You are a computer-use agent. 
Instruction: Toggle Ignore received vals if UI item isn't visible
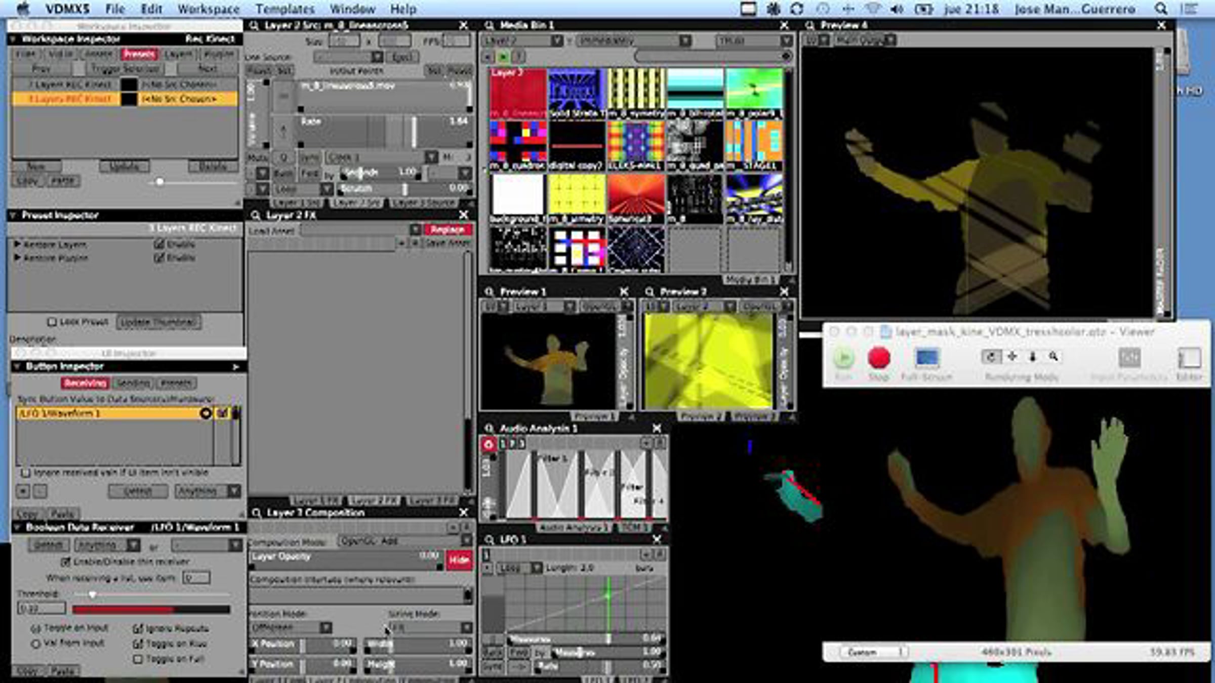pos(25,473)
